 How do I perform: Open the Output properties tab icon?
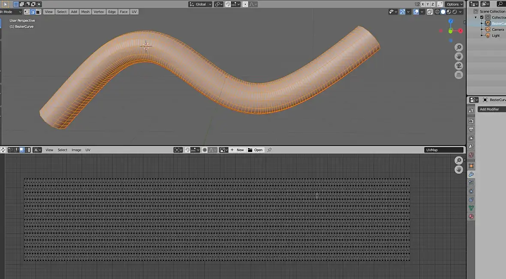[471, 130]
